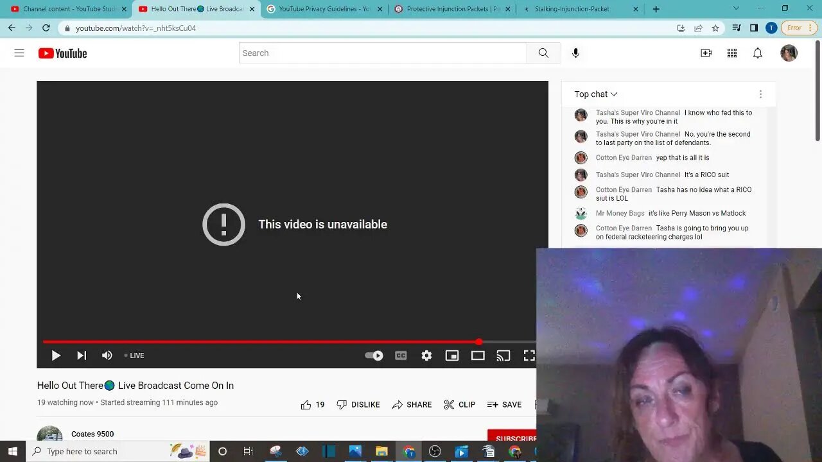Open the YouTube guide hamburger menu

point(19,53)
